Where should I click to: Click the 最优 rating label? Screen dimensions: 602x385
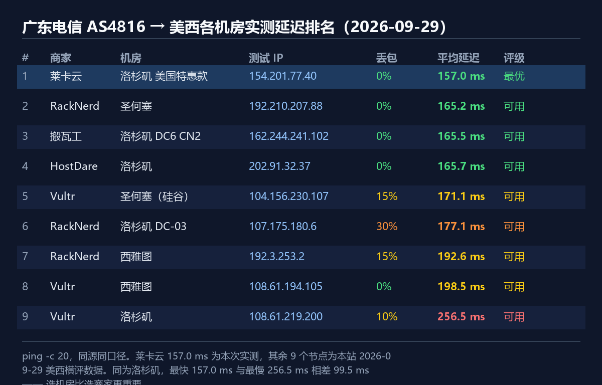click(514, 76)
